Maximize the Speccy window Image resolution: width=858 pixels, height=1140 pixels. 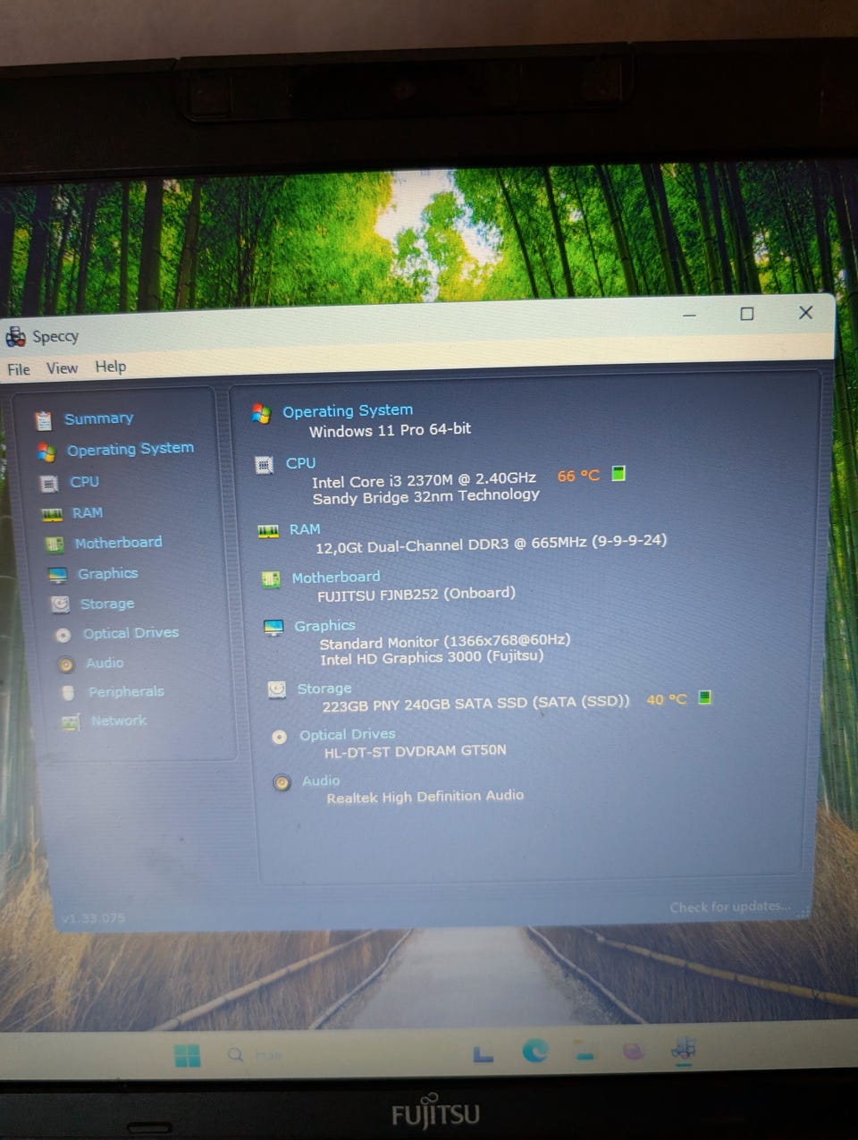point(747,314)
